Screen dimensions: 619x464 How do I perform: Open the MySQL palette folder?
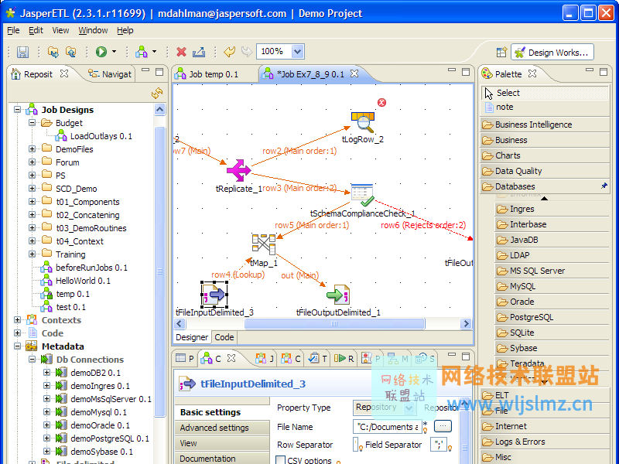(552, 286)
